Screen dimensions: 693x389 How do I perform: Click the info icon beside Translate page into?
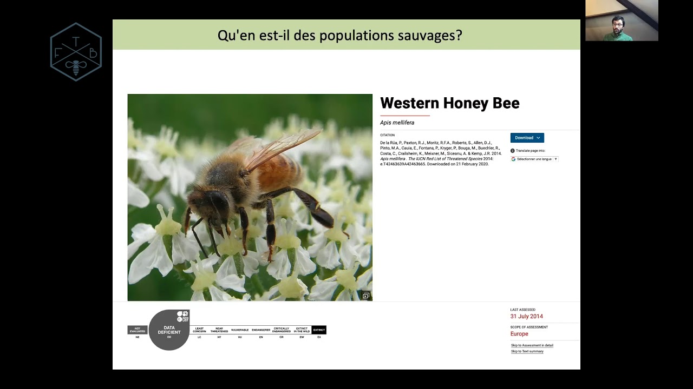pyautogui.click(x=513, y=151)
